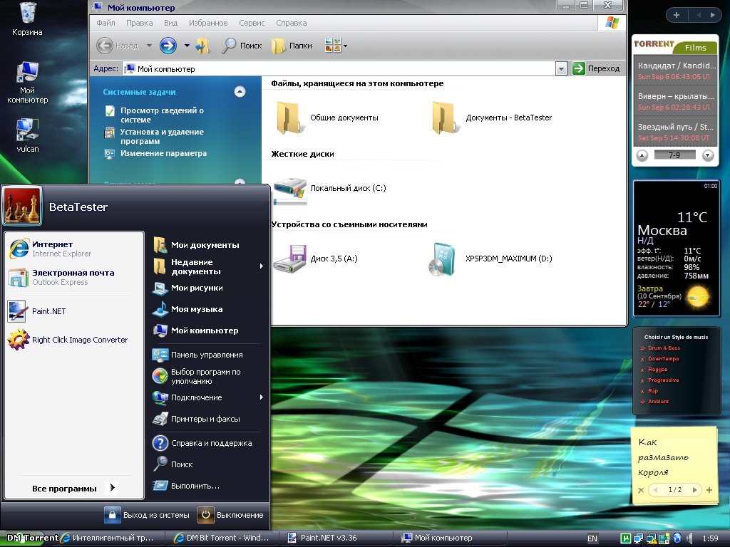Open the Мой компьютер desktop icon
Viewport: 730px width, 547px height.
point(27,83)
